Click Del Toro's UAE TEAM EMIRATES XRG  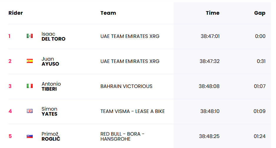click(x=130, y=36)
